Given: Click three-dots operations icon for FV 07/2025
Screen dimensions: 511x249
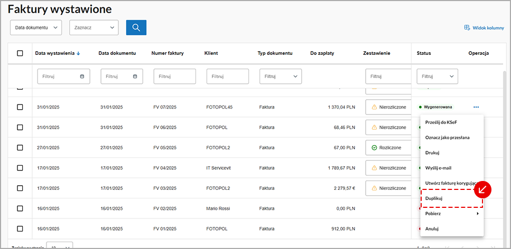Looking at the screenshot, I should pos(476,107).
